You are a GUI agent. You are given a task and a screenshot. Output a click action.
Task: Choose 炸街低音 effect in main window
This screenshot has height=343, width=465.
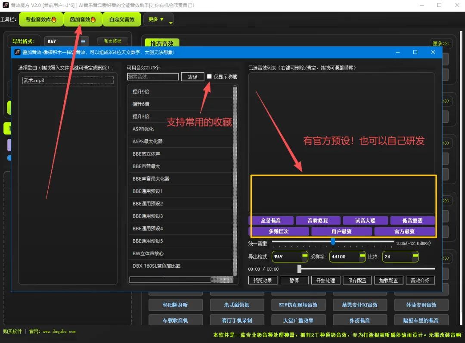(360, 320)
